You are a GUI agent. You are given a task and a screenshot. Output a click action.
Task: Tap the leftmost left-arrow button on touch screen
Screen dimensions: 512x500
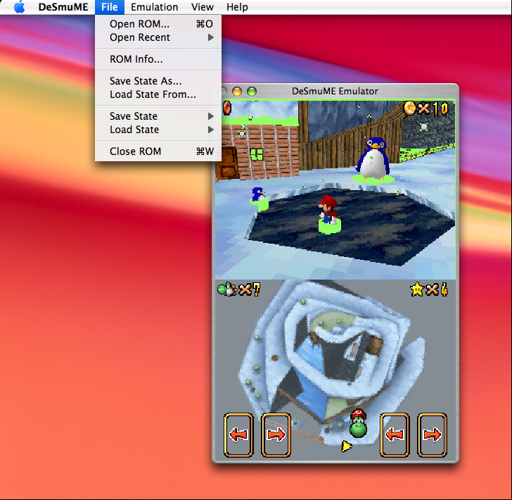click(238, 435)
